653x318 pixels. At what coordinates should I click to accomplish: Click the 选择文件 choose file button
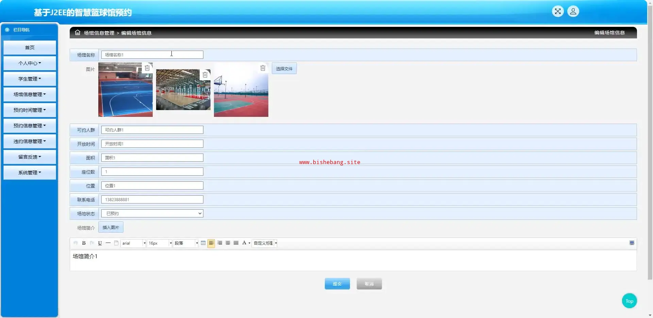point(284,69)
